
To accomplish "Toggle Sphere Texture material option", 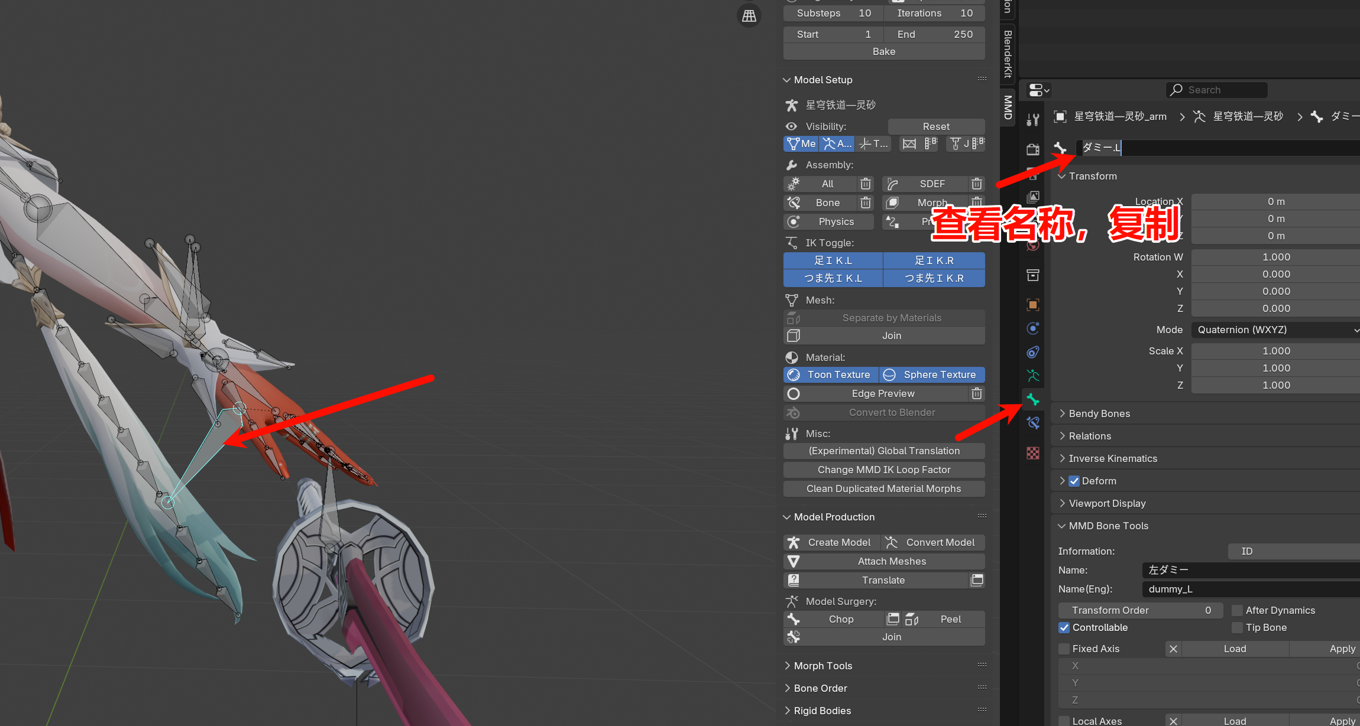I will 932,375.
